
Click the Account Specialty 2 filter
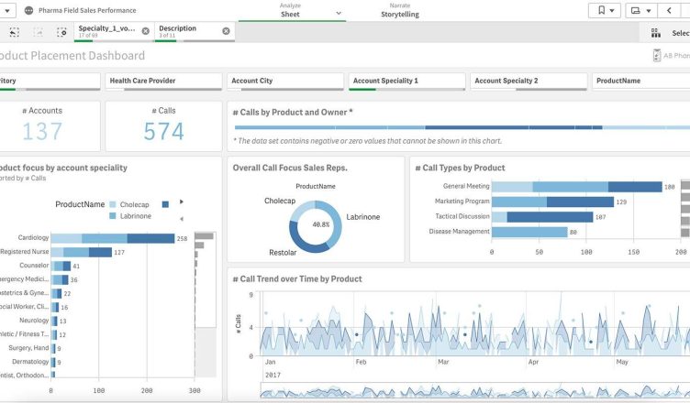coord(527,81)
